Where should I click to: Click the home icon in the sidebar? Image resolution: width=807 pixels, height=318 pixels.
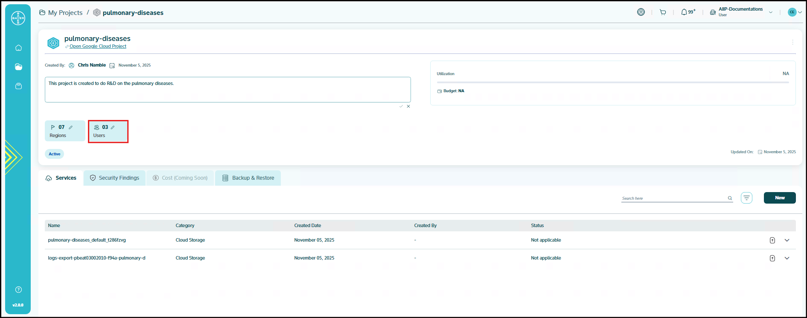(18, 48)
